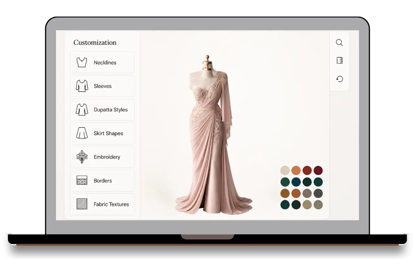
Task: Select the burnt orange color swatch
Action: coord(295,171)
